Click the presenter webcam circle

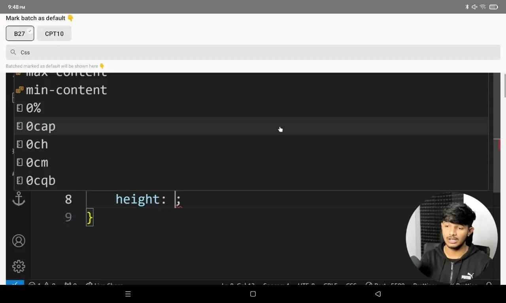(452, 238)
